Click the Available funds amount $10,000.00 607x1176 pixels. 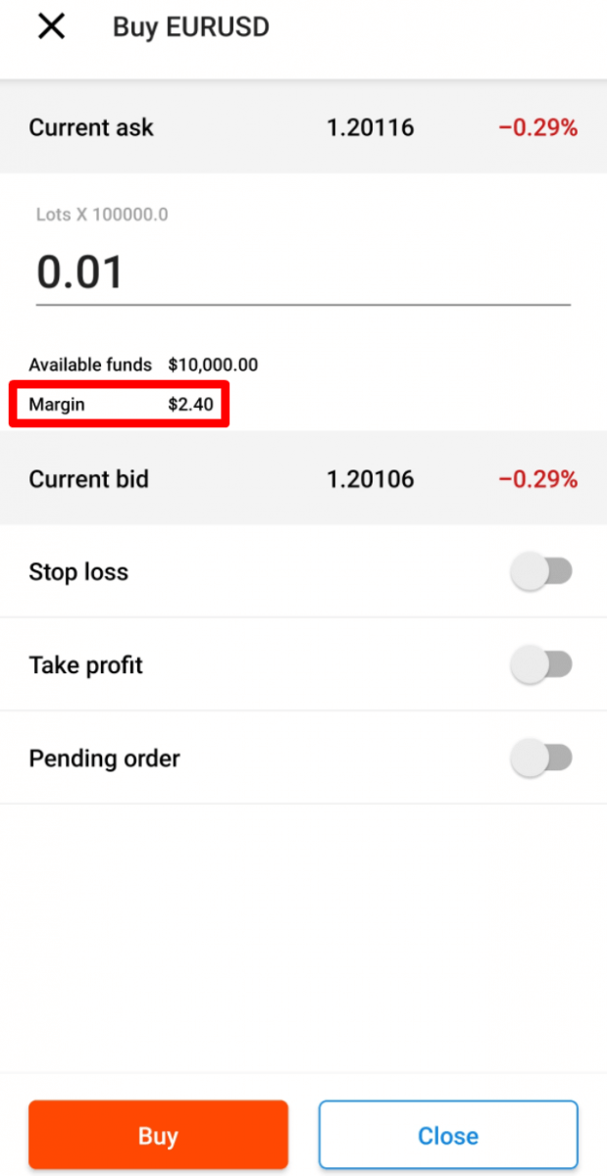[x=215, y=365]
